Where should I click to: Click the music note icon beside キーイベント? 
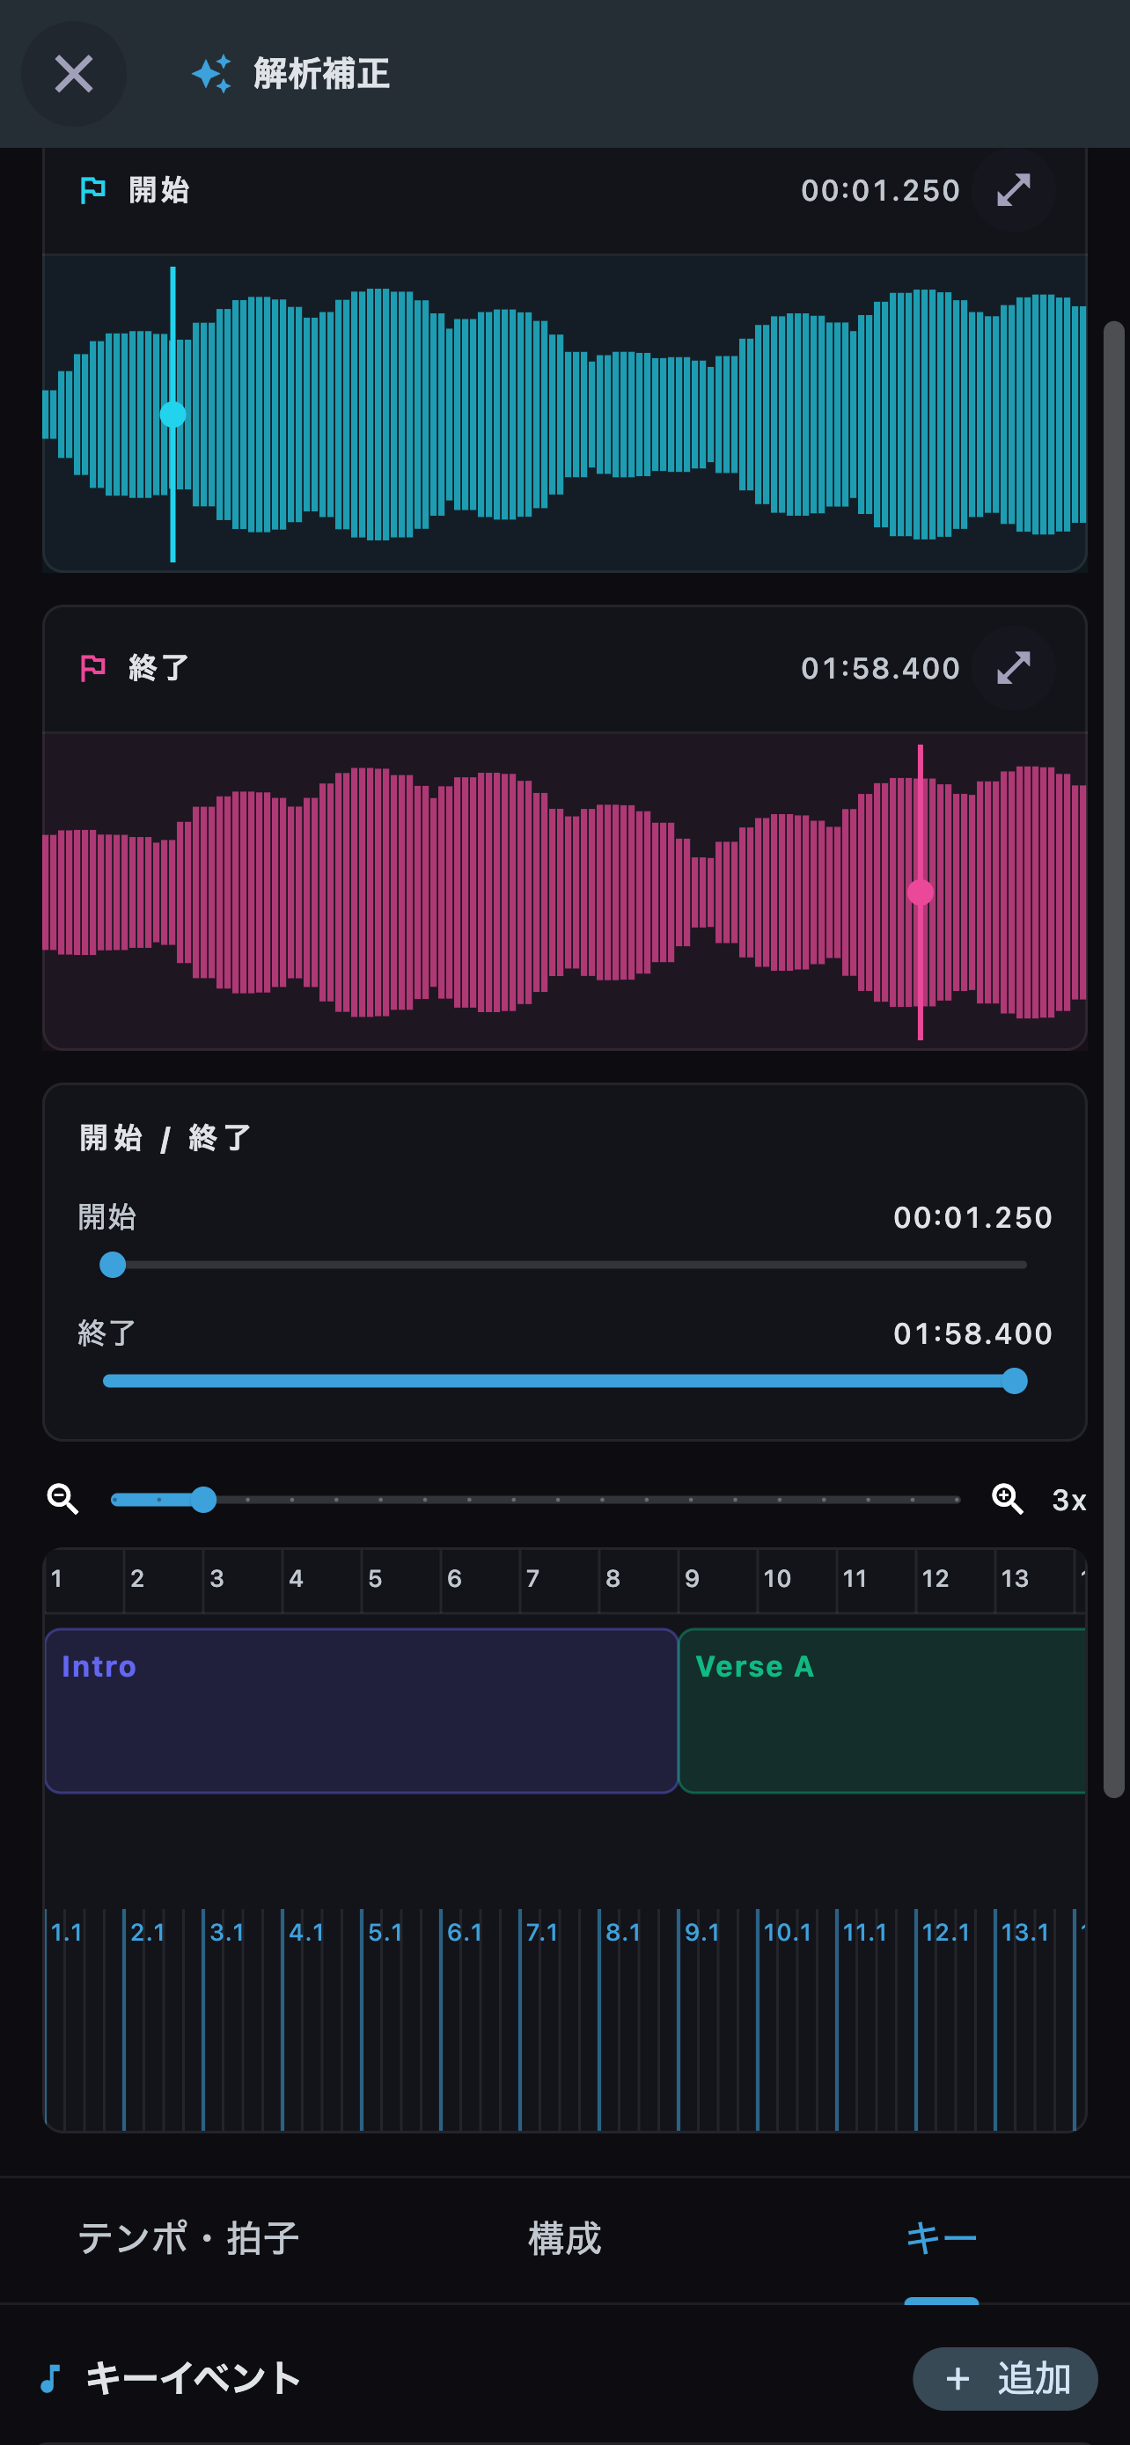coord(50,2379)
